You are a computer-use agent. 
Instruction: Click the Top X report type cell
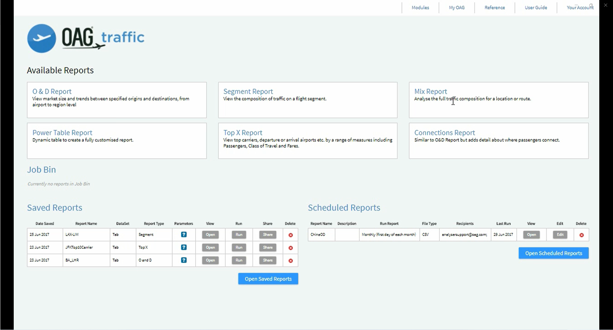[154, 248]
